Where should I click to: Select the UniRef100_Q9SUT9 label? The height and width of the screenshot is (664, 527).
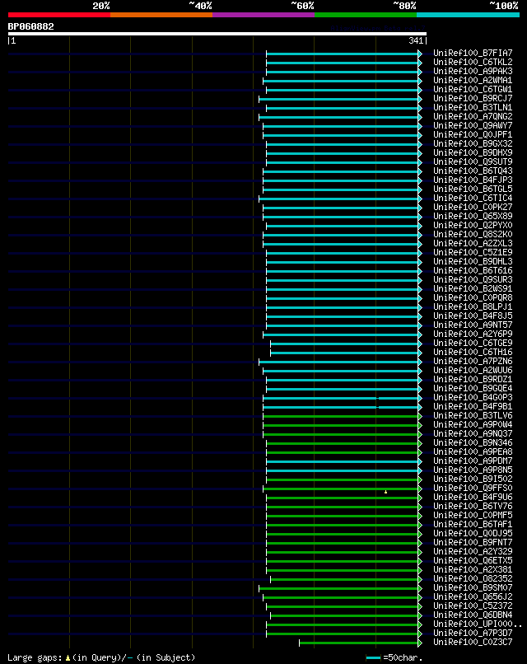473,161
